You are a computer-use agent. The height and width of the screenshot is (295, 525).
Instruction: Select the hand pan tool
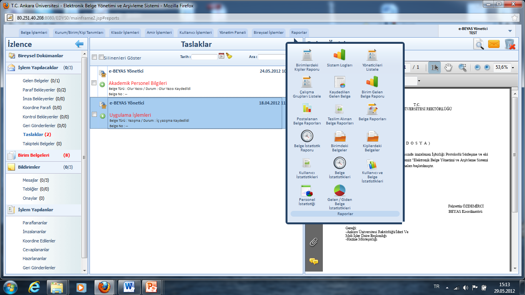click(x=448, y=67)
